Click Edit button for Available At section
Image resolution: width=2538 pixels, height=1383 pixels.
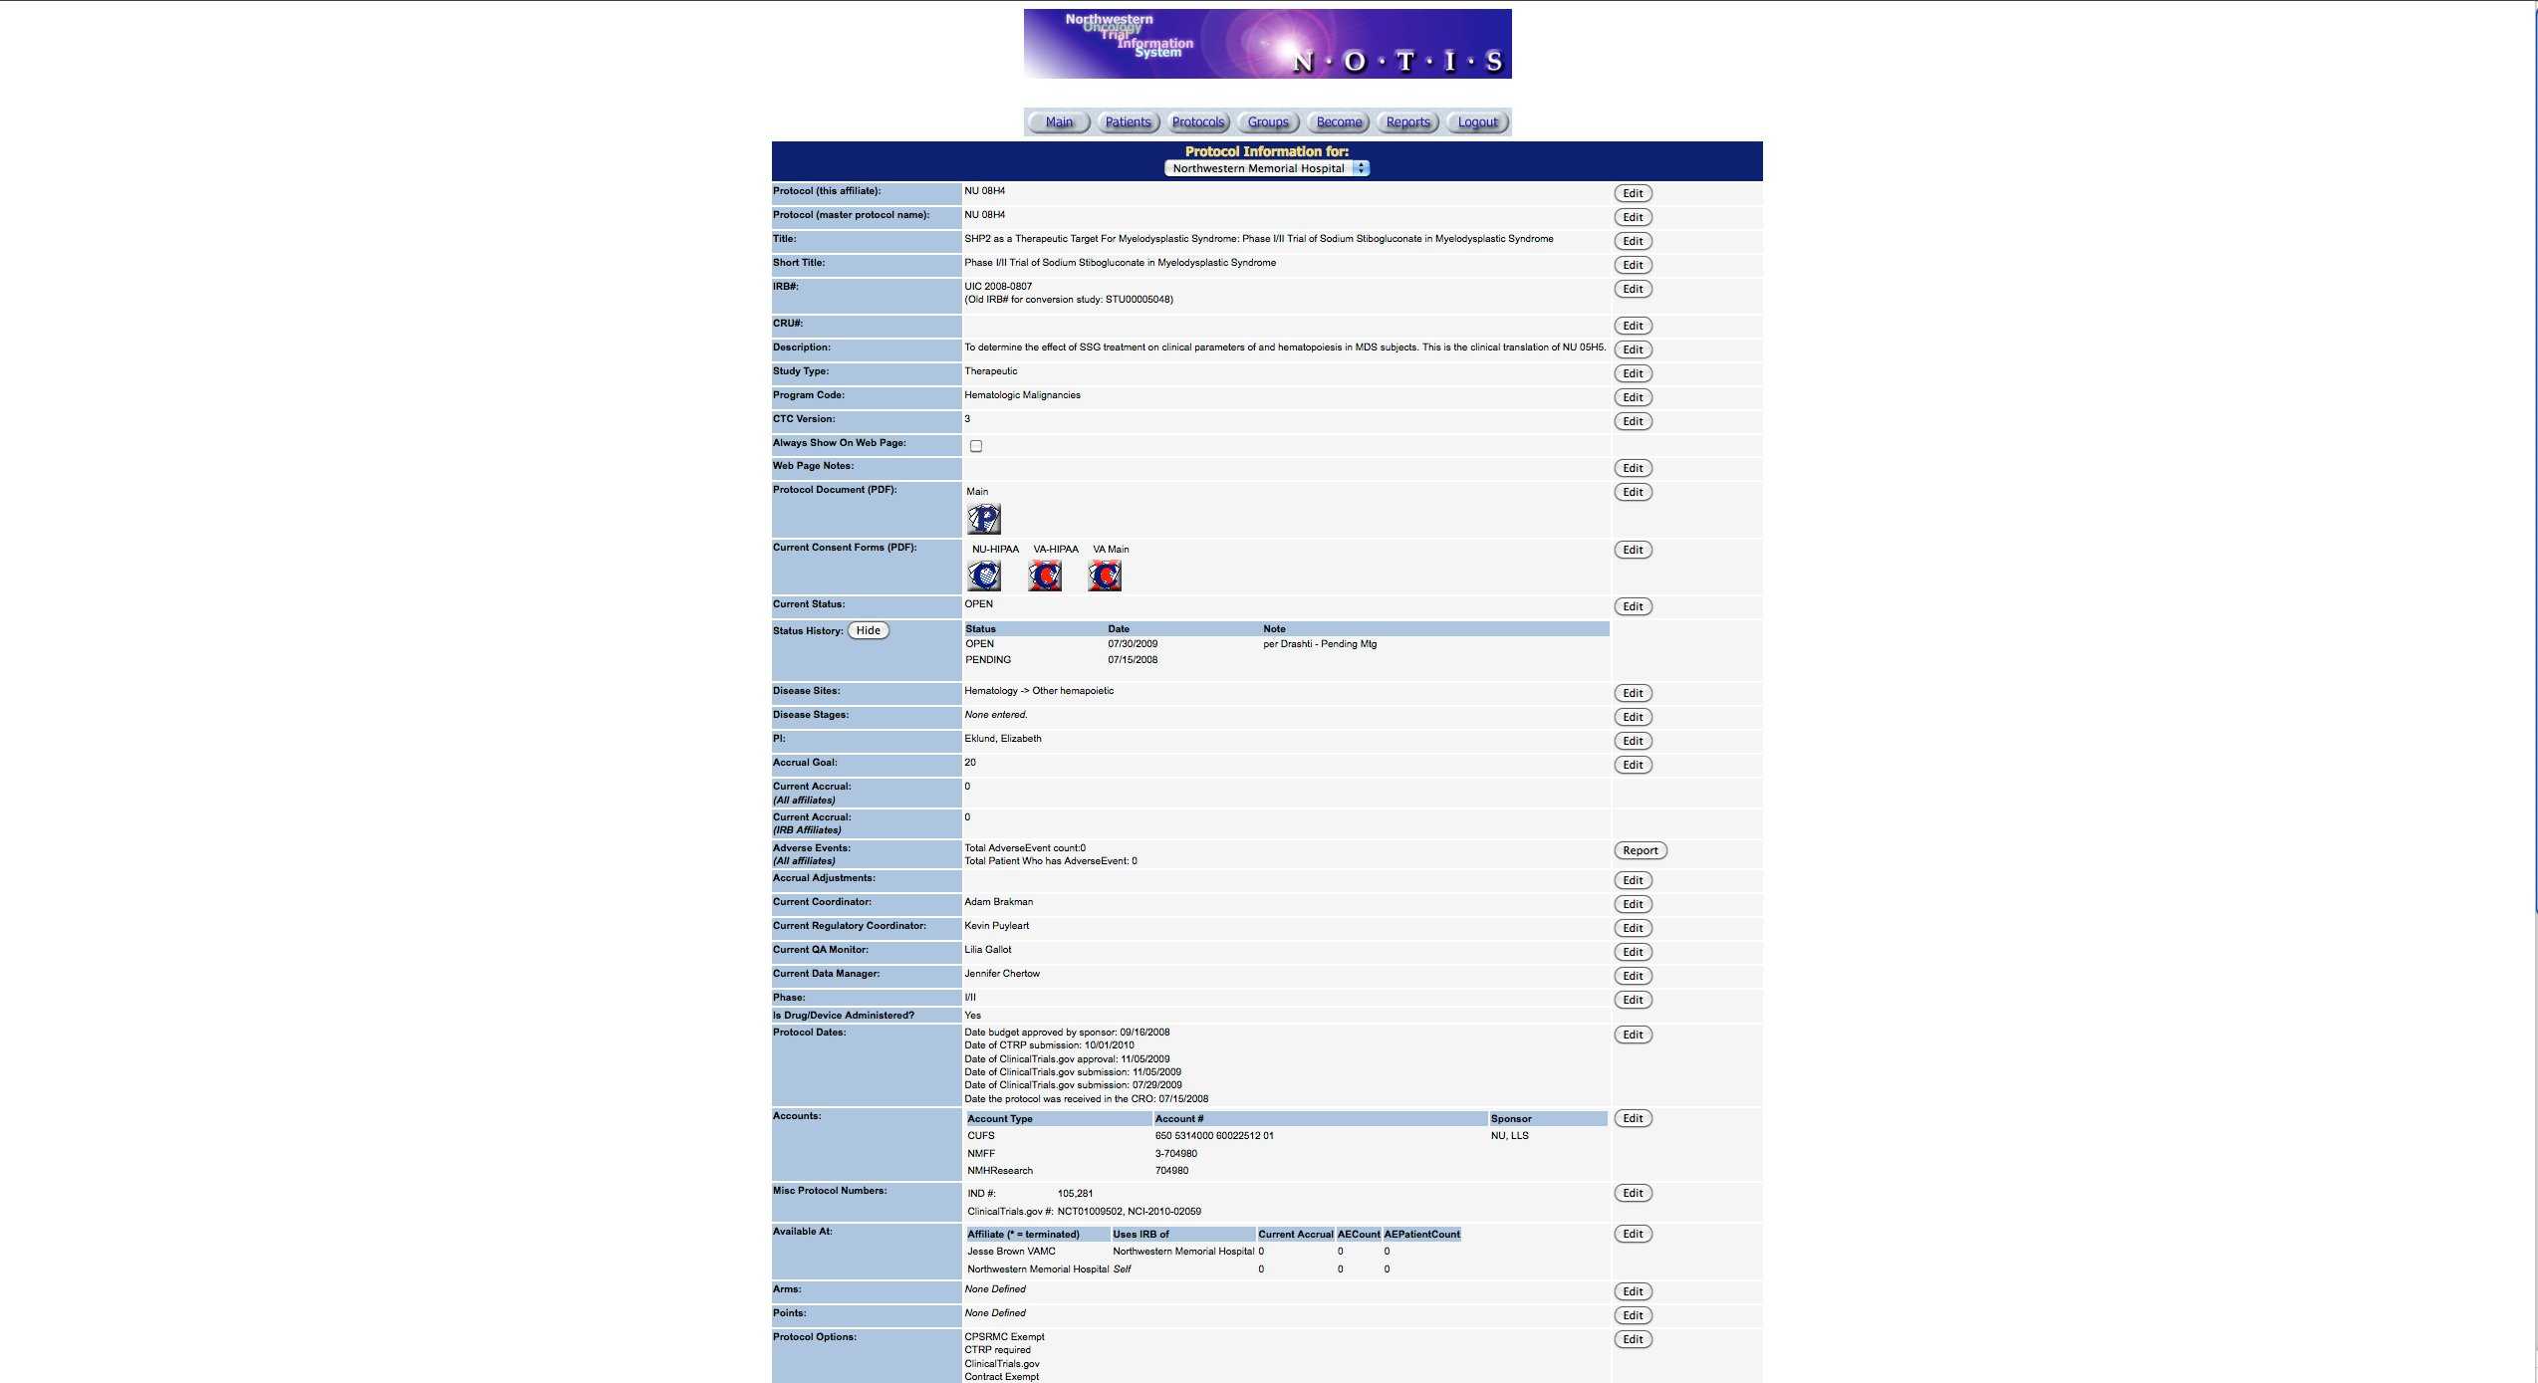(x=1632, y=1233)
